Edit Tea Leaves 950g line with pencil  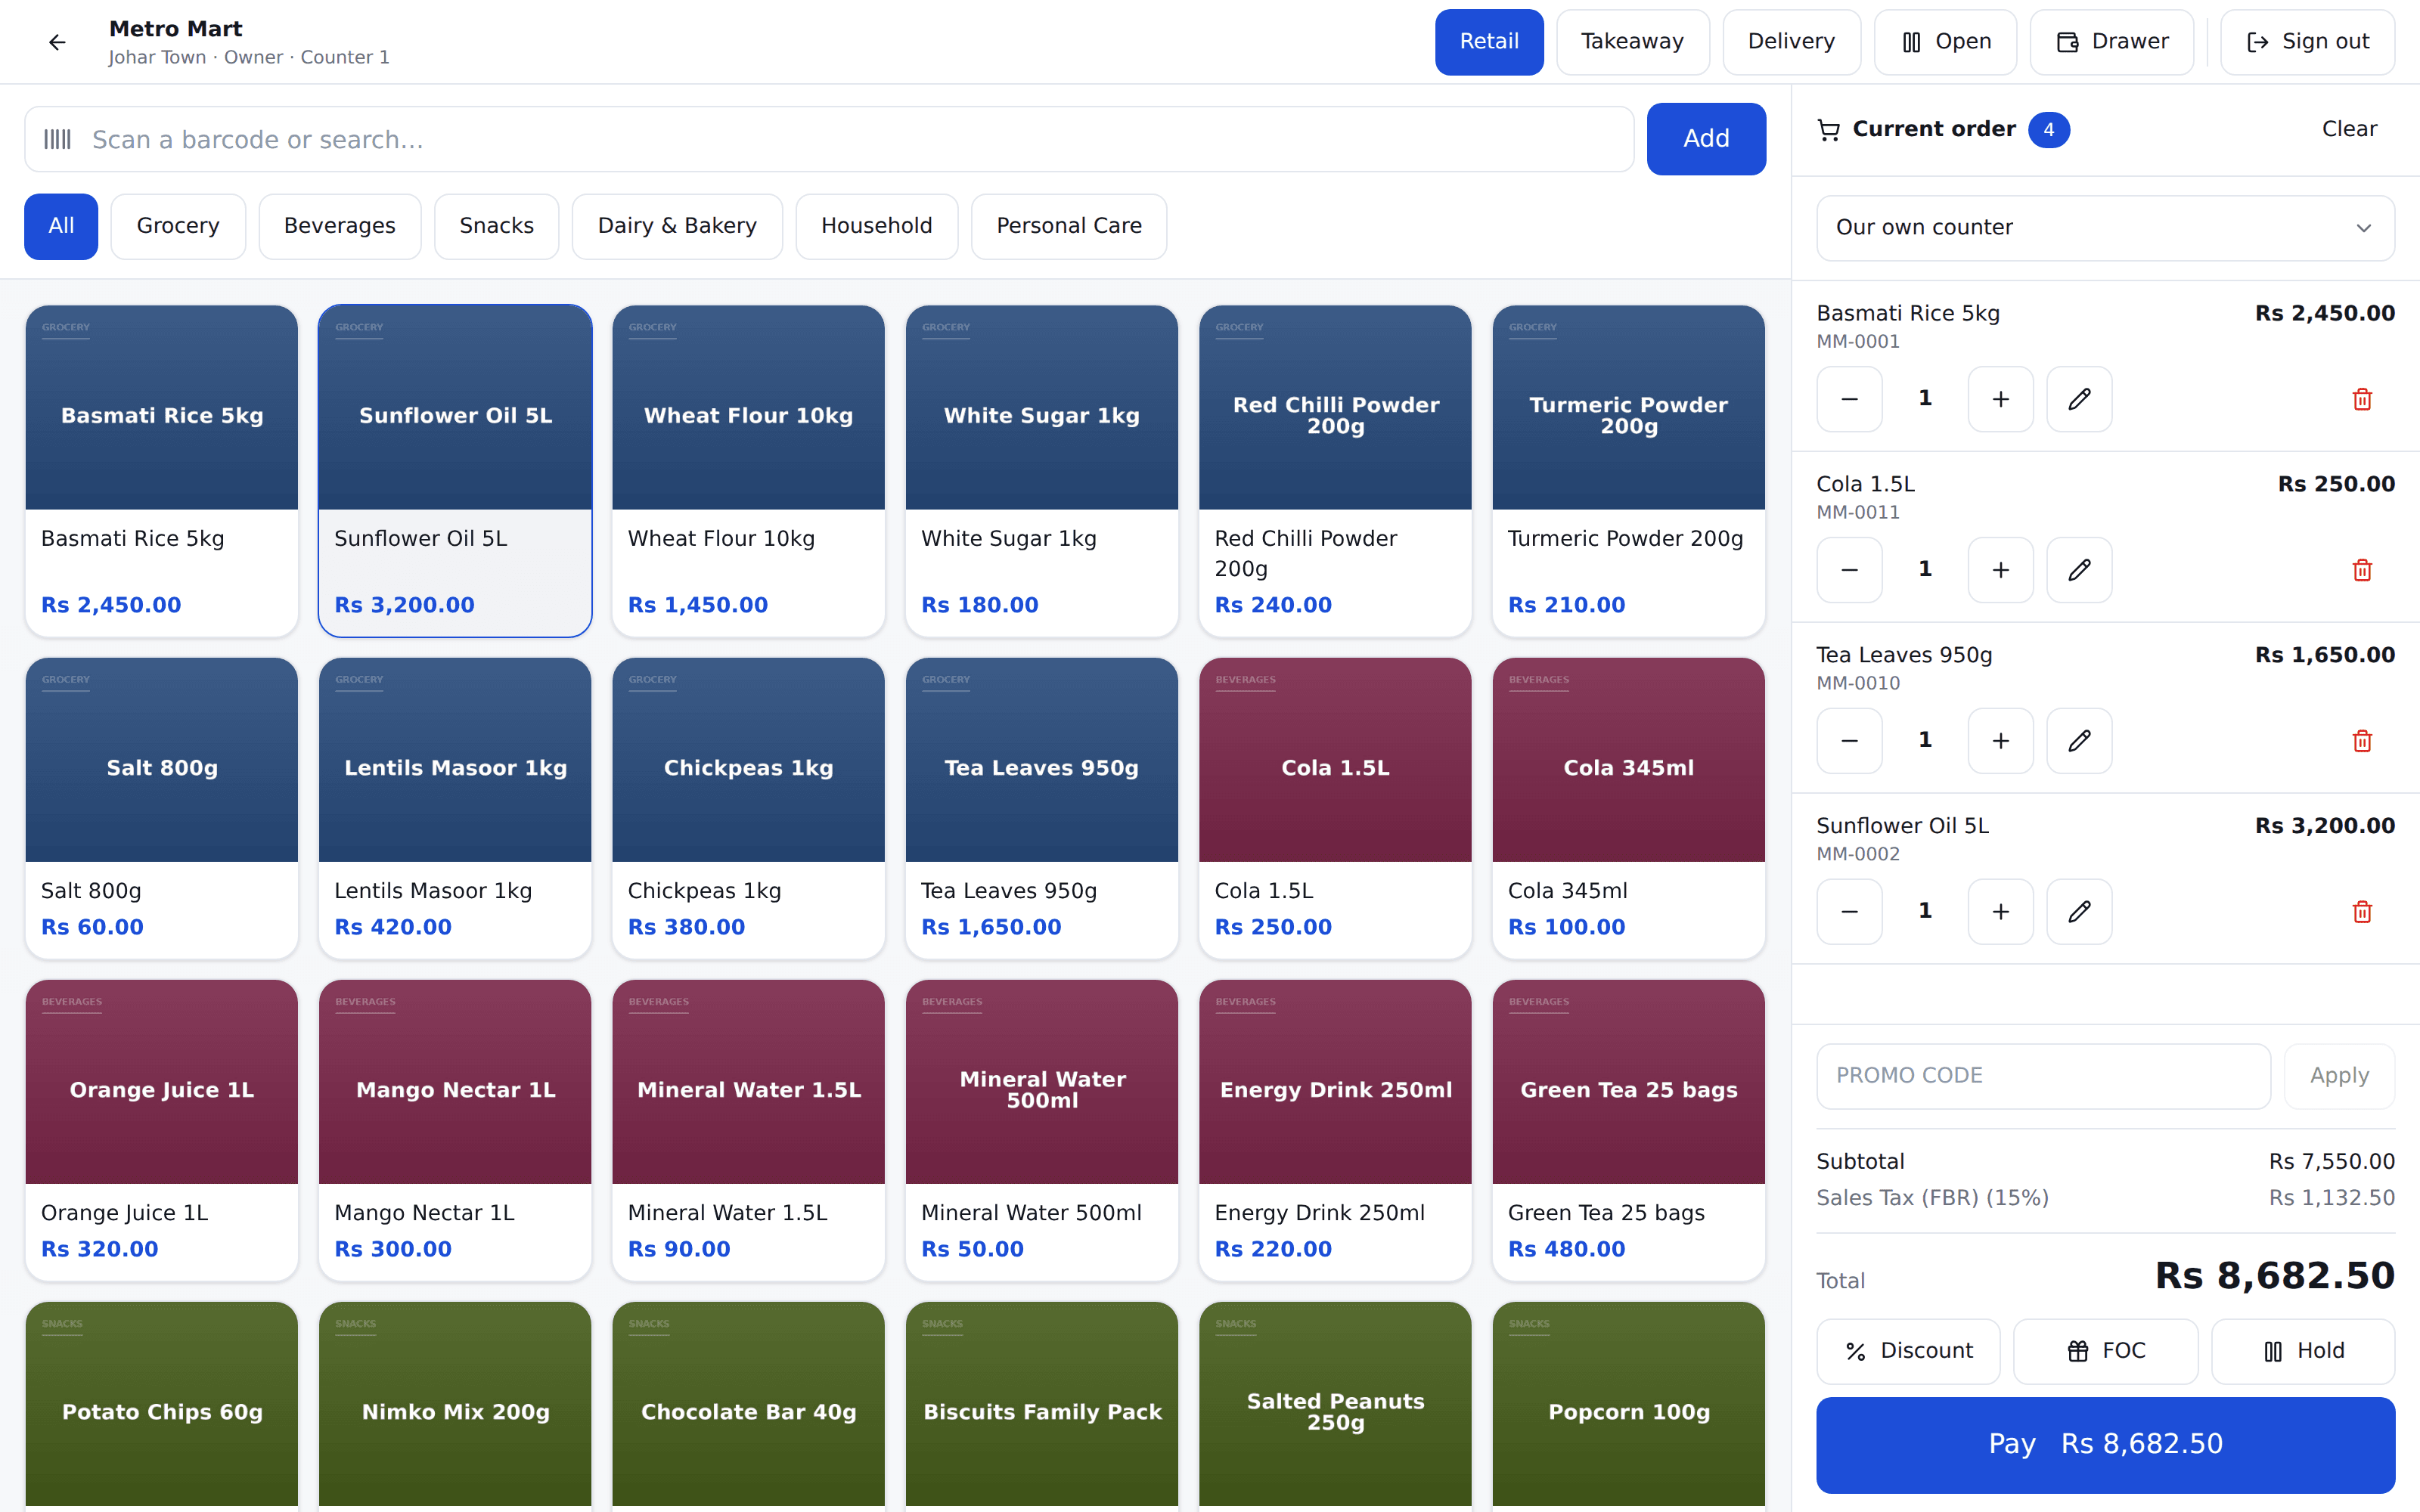(2079, 741)
